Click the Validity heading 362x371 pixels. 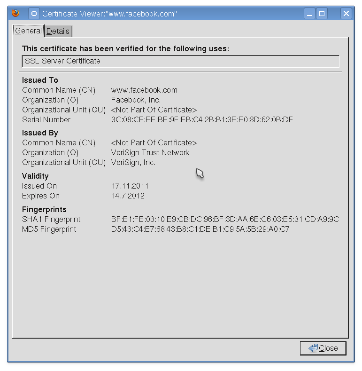click(x=35, y=176)
